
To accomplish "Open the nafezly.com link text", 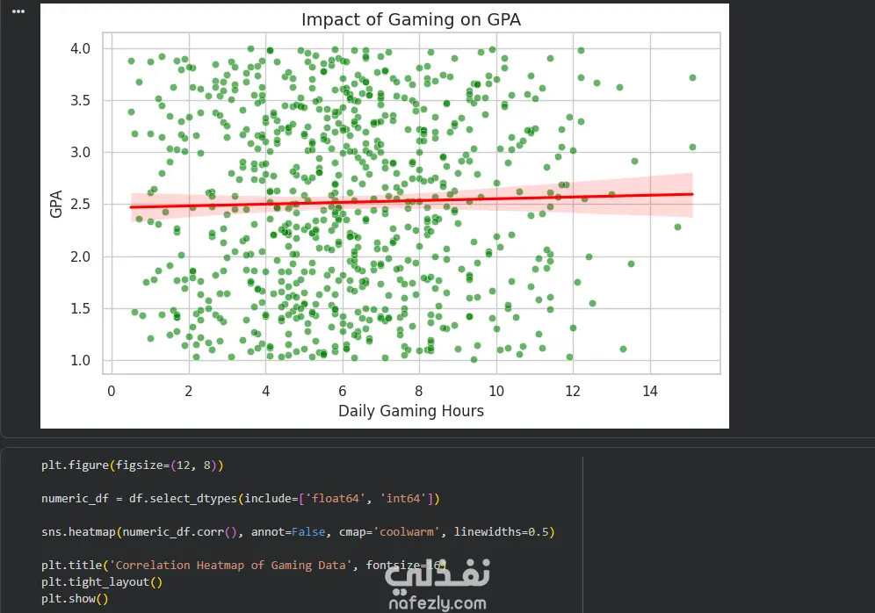I will pos(437,603).
